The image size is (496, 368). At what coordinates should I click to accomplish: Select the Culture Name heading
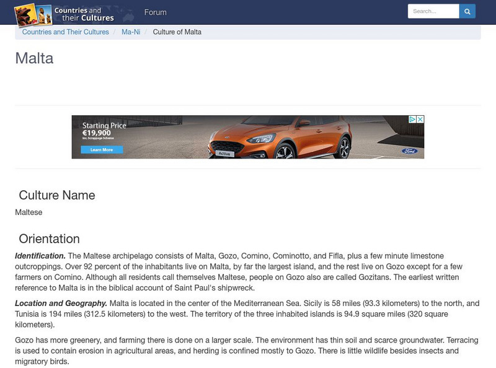[57, 195]
